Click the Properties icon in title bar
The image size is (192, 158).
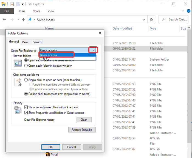pyautogui.click(x=12, y=4)
